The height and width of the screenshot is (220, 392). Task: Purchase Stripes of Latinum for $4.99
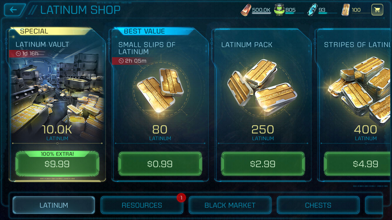(358, 164)
